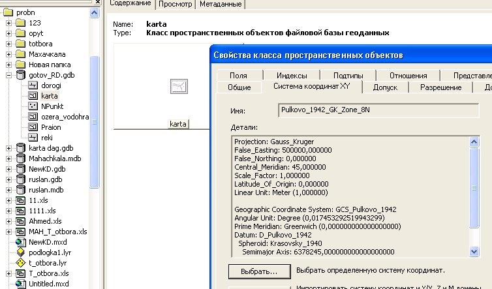Switch to the Содержание tab

(x=131, y=4)
